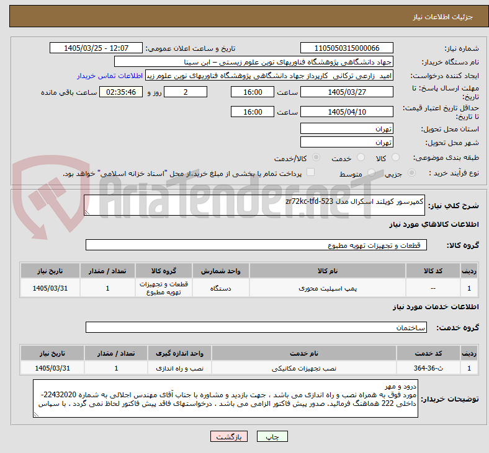Select the متوسط purchase type radio
Viewport: 489px width, 453px height.
(371, 173)
